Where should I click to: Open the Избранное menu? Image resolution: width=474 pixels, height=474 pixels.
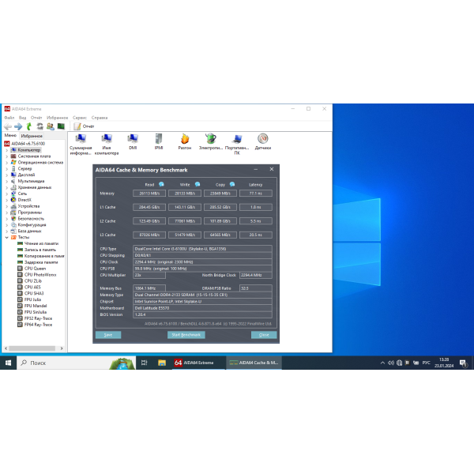click(x=58, y=118)
